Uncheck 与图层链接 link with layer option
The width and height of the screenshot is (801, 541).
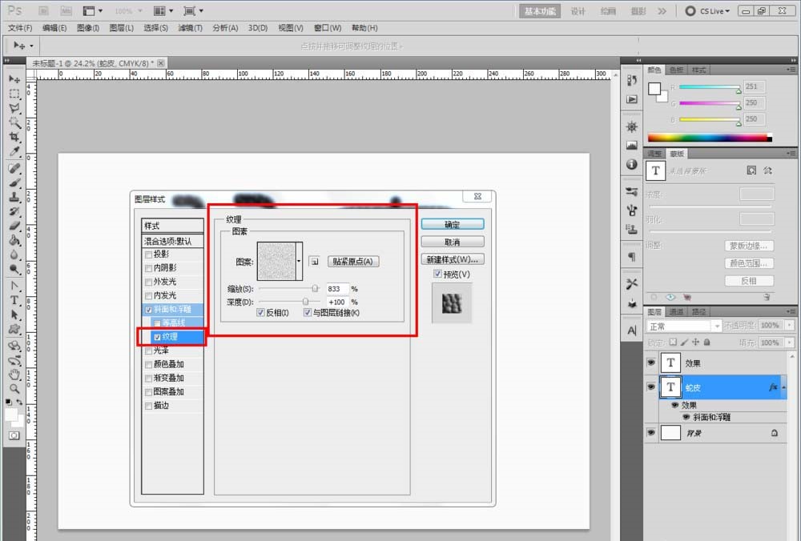click(x=308, y=313)
